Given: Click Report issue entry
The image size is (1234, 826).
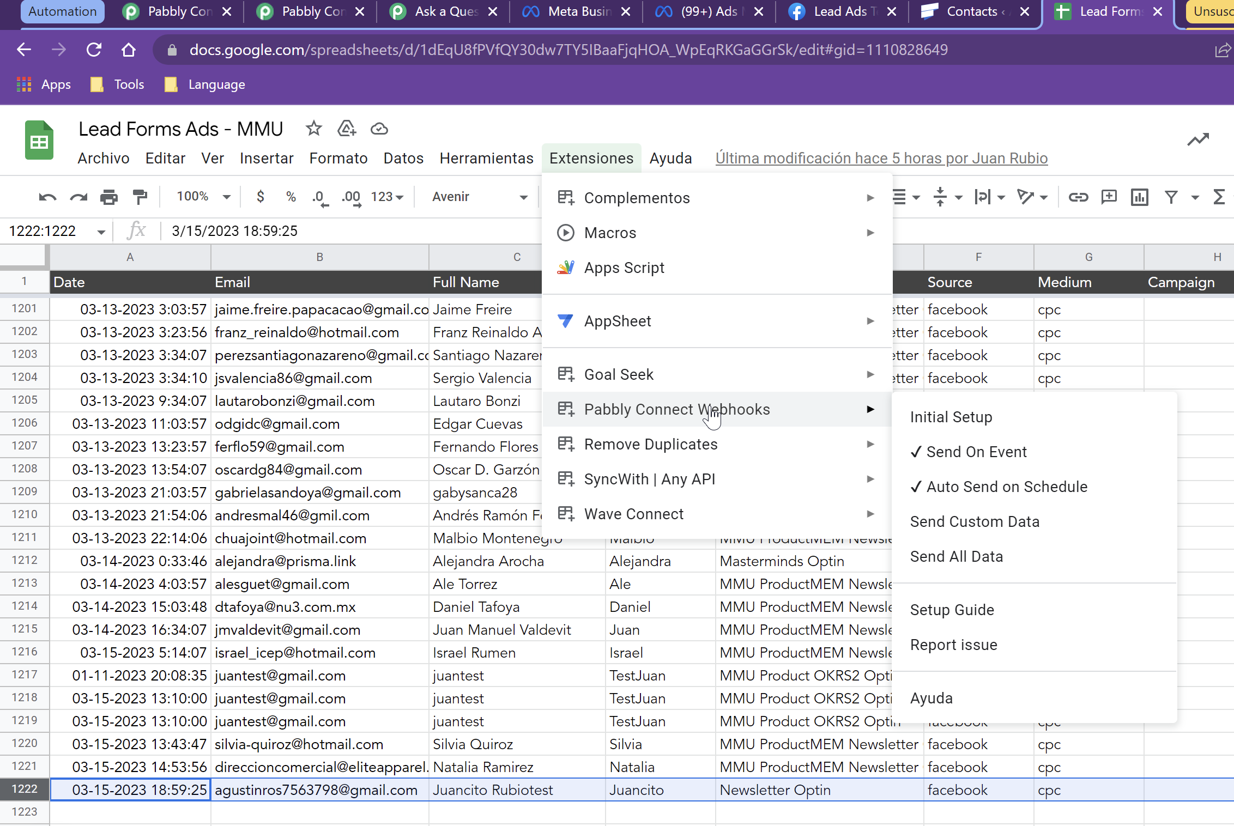Looking at the screenshot, I should coord(1034,645).
